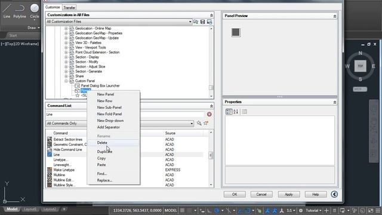The width and height of the screenshot is (382, 215).
Task: Switch to the Transfer tab
Action: (x=69, y=8)
